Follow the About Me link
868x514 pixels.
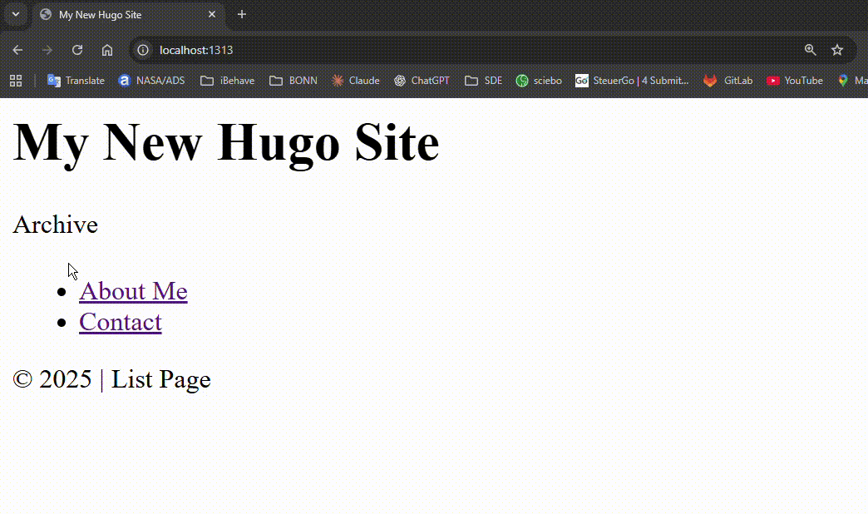click(133, 291)
